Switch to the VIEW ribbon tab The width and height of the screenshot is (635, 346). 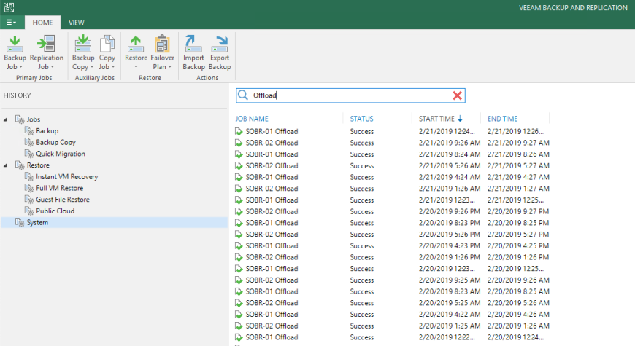76,23
